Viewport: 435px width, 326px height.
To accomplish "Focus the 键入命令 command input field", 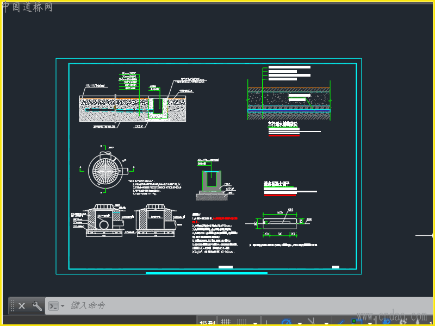I will pos(239,306).
